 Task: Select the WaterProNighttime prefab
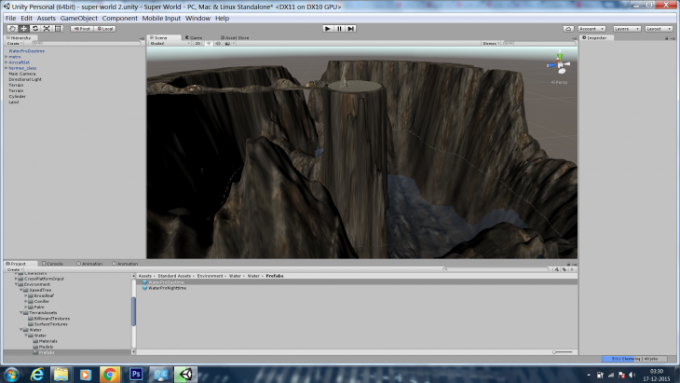(x=168, y=288)
